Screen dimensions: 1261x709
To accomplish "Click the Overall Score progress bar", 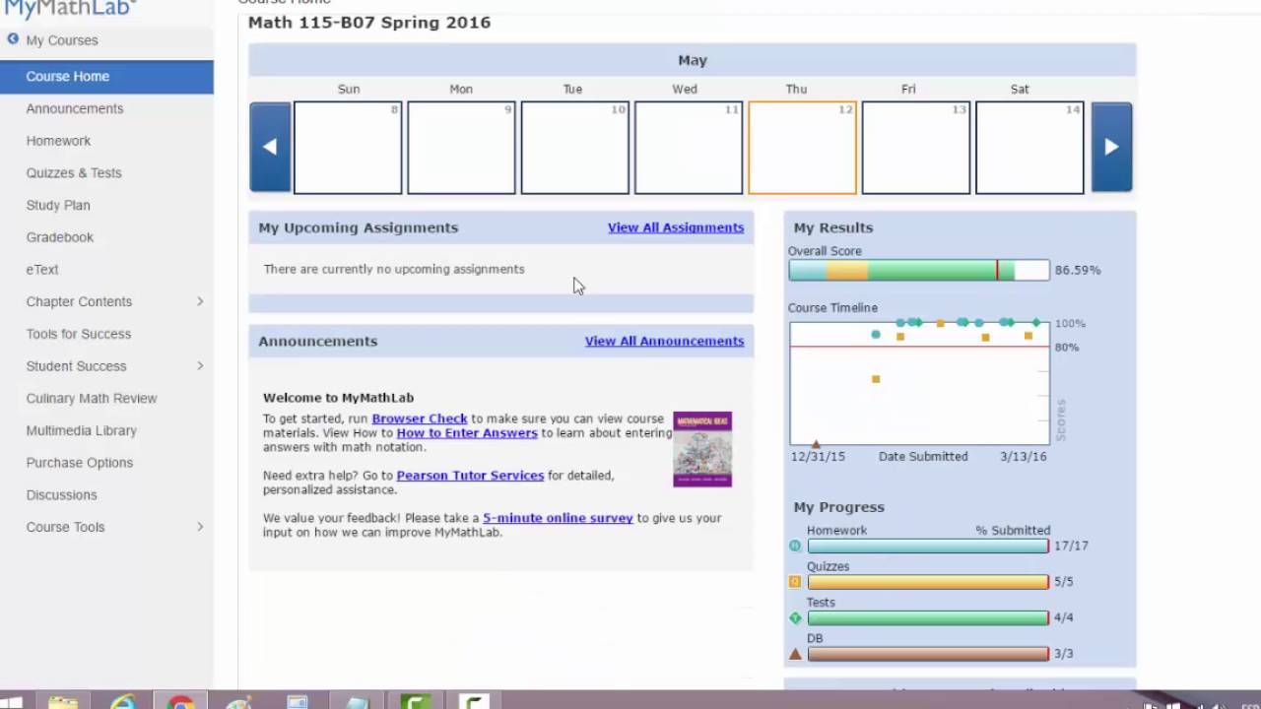I will coord(919,270).
